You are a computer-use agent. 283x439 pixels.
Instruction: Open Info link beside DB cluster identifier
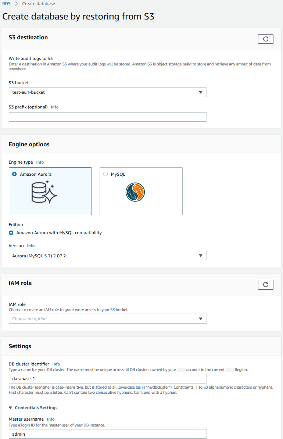point(56,364)
